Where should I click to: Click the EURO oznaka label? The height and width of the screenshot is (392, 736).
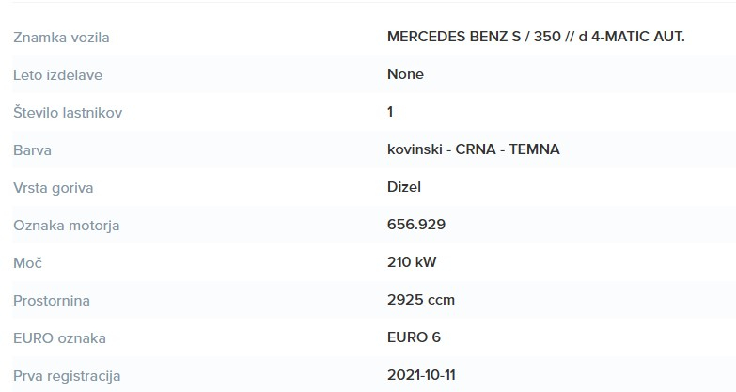[59, 338]
